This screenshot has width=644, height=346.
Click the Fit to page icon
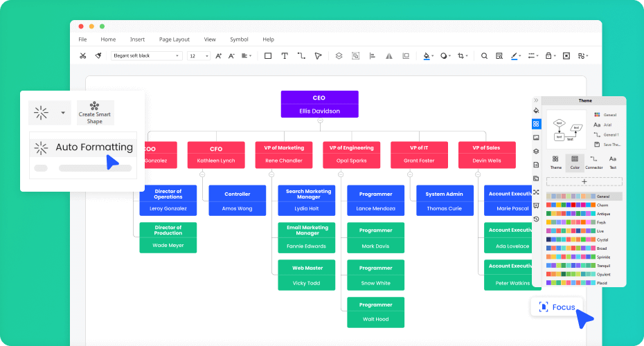tap(566, 56)
